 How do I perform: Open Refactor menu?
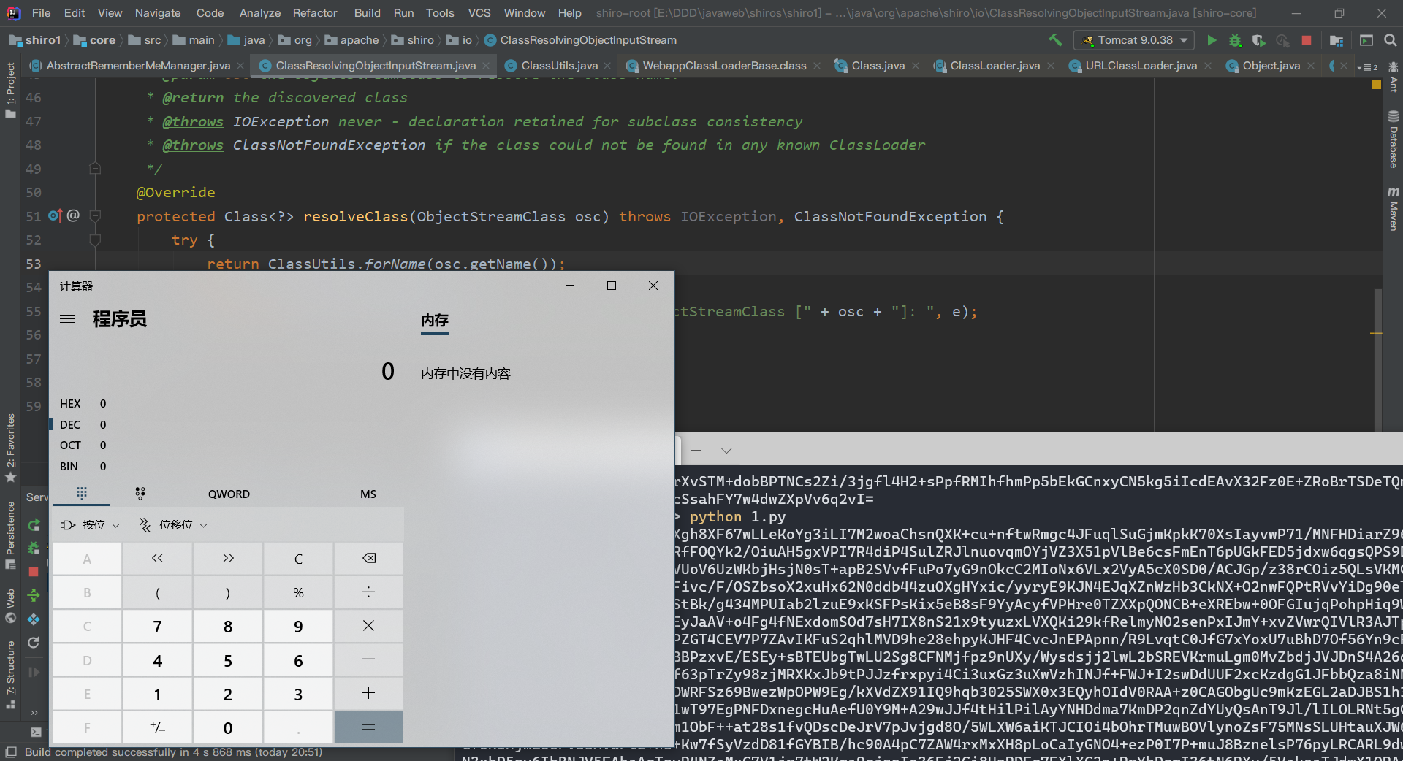[x=315, y=13]
